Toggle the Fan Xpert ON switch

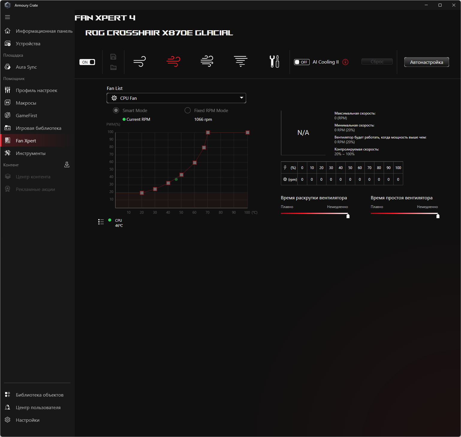(x=87, y=62)
